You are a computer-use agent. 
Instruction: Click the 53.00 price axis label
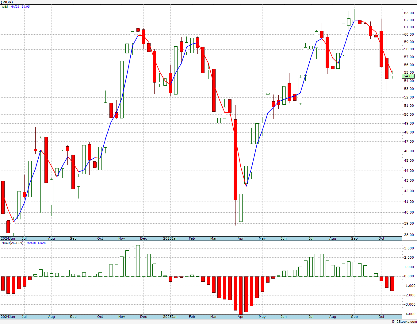click(409, 89)
